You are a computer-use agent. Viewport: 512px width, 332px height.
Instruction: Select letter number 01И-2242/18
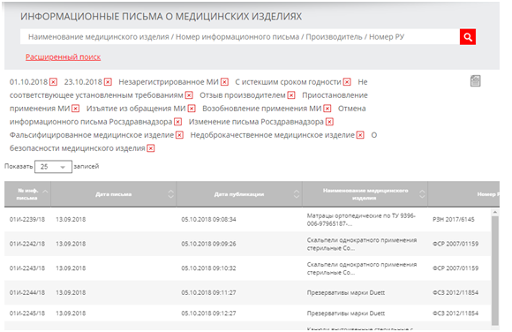pos(27,244)
